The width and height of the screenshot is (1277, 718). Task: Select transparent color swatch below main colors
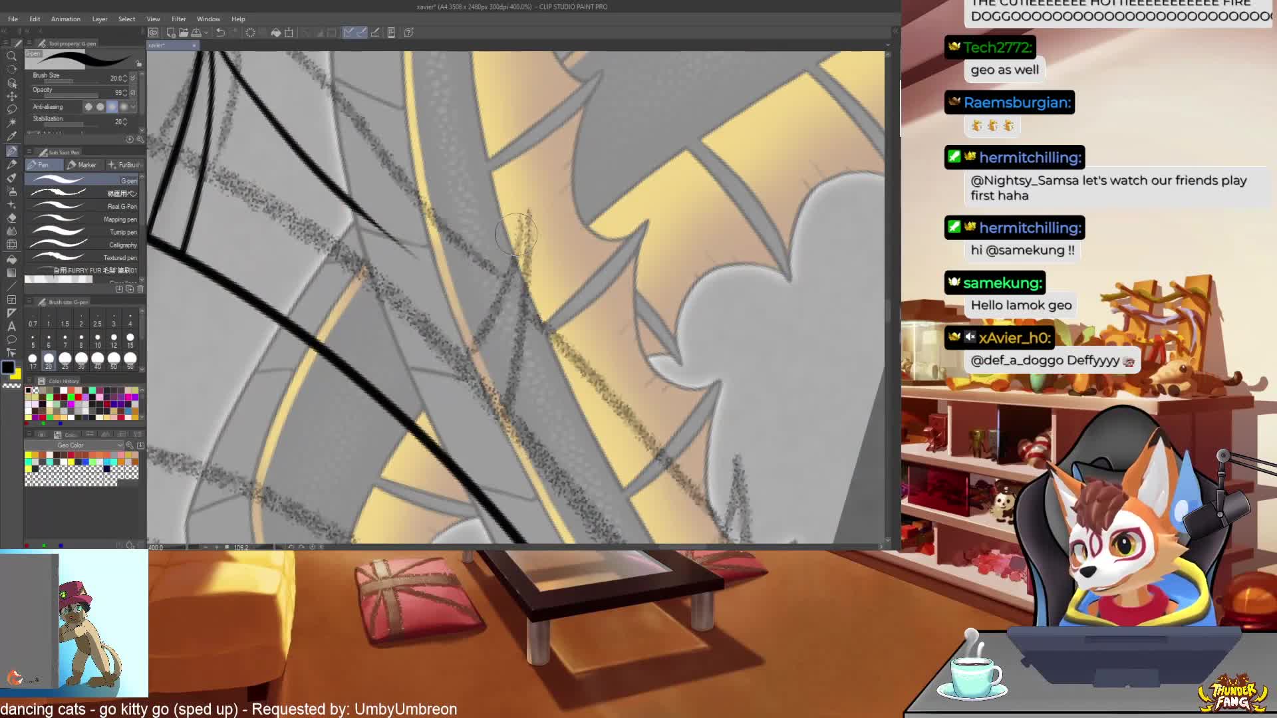coord(11,386)
